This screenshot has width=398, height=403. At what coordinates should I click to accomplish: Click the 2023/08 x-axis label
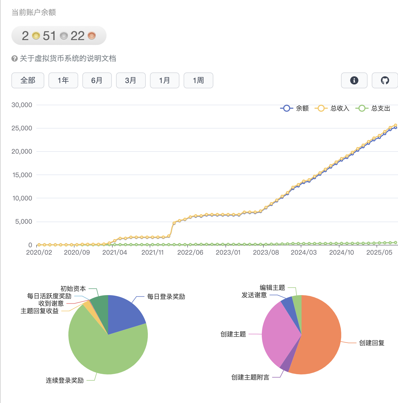click(x=266, y=252)
